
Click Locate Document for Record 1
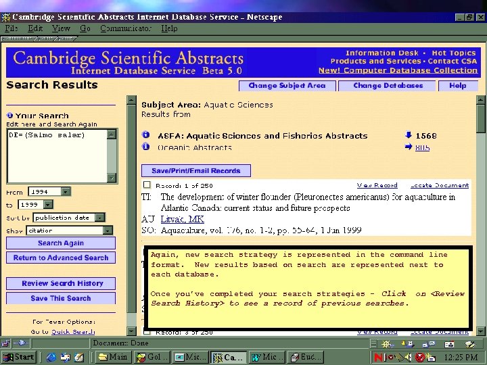[440, 185]
